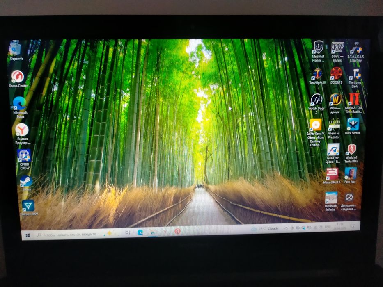Launch CPUID CPU-Z from the desktop

(24, 159)
